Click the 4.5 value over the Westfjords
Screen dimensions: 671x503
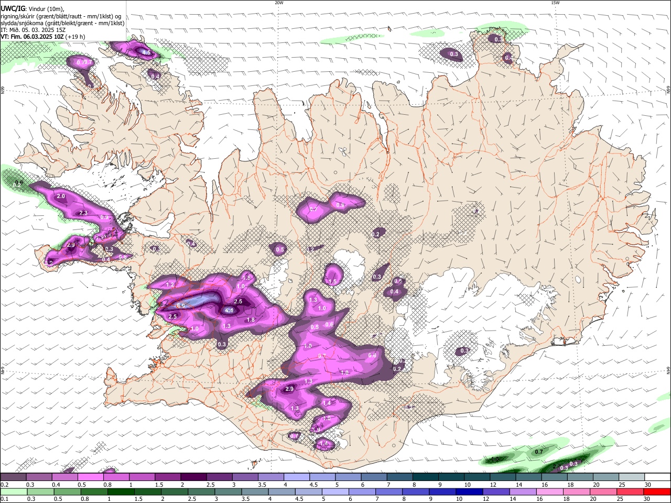click(x=147, y=53)
